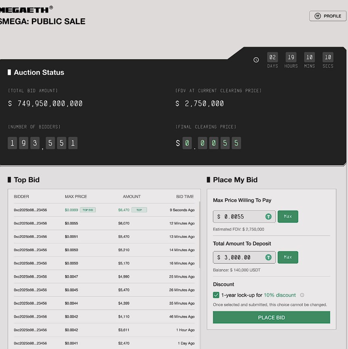Click the TOP BID badge beside $0.0999
Viewport: 348px width, 349px height.
[88, 210]
